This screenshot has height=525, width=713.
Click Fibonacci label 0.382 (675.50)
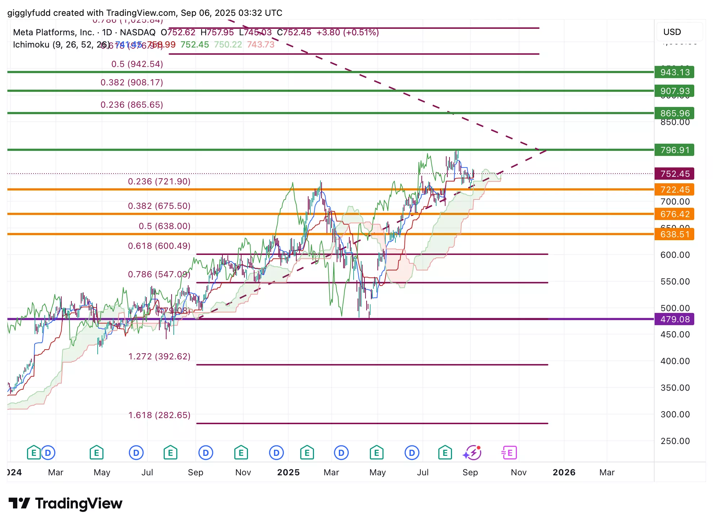pyautogui.click(x=159, y=206)
